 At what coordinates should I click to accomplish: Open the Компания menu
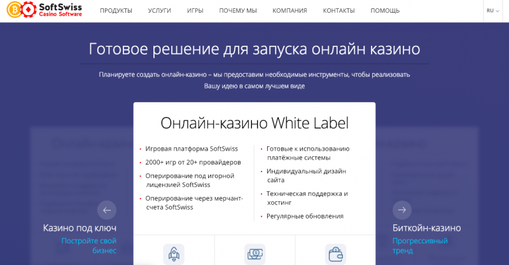tap(289, 11)
